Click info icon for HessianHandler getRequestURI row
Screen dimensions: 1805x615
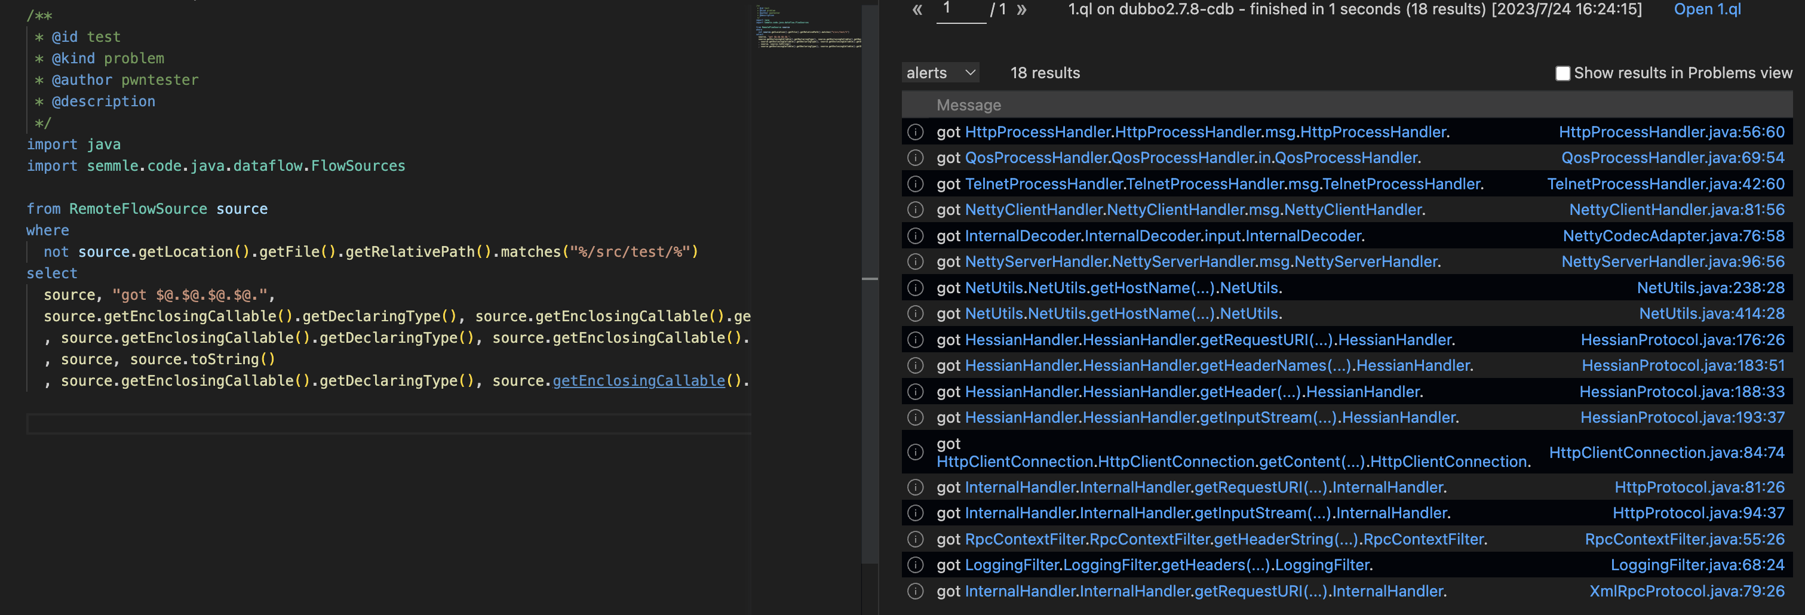click(x=915, y=340)
